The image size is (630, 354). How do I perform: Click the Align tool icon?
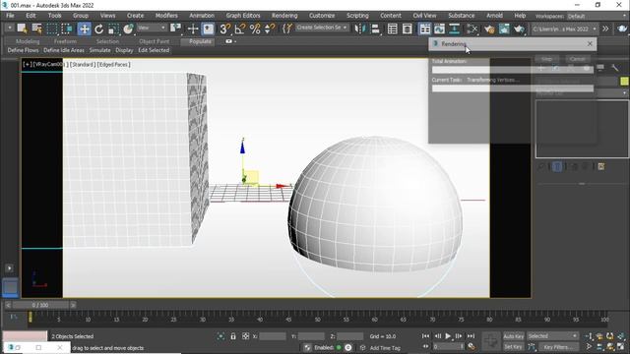click(x=375, y=29)
